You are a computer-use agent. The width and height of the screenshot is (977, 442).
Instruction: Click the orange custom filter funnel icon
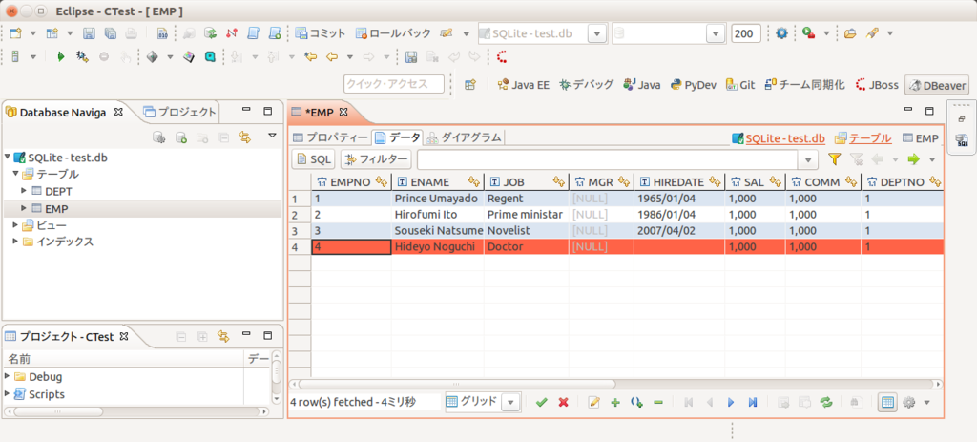pos(834,159)
